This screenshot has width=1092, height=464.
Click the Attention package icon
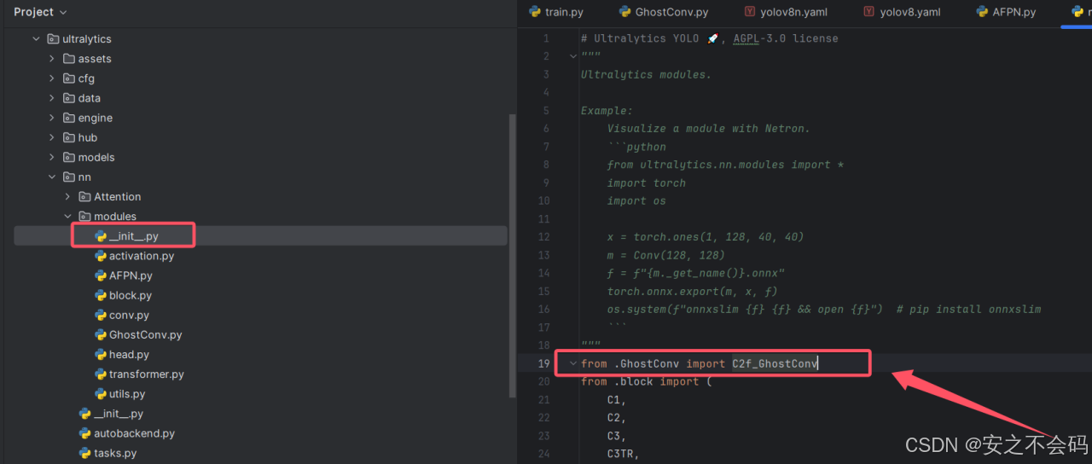tap(84, 196)
